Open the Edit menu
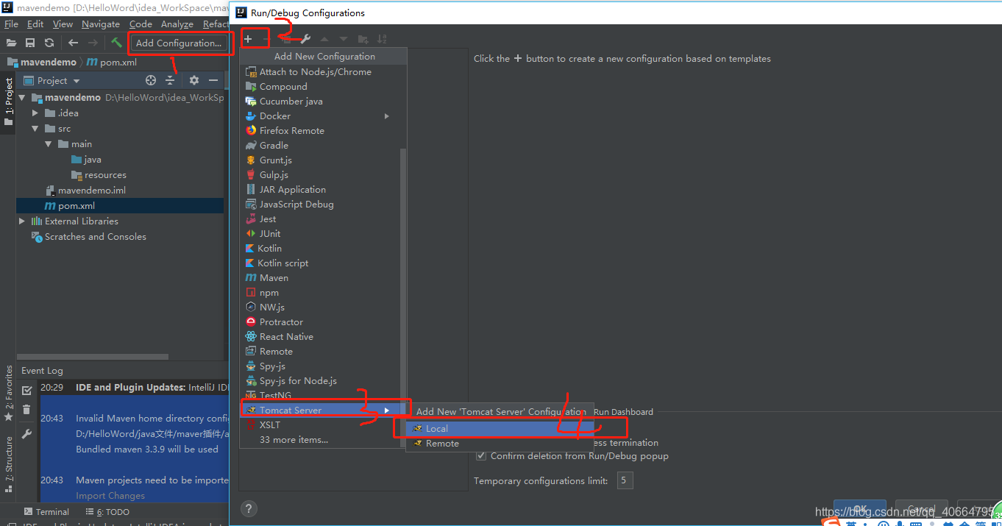Screen dimensions: 1002x526 [x=35, y=24]
